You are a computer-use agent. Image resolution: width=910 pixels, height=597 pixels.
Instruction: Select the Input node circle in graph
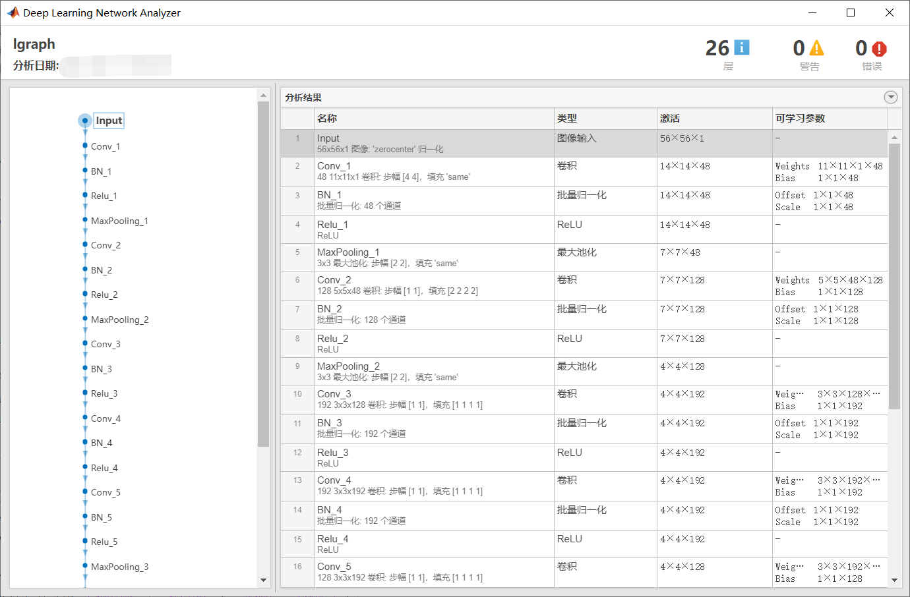(x=85, y=121)
